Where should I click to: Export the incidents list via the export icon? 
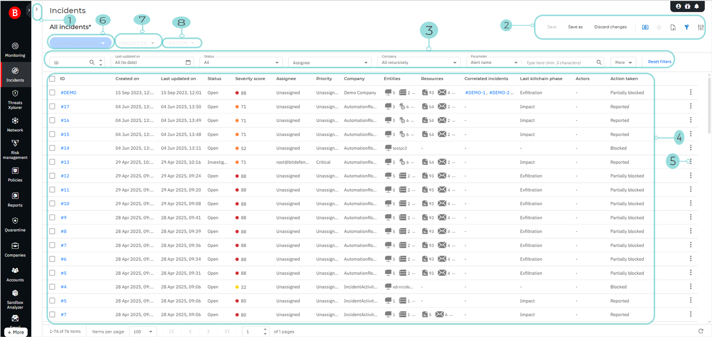click(673, 27)
